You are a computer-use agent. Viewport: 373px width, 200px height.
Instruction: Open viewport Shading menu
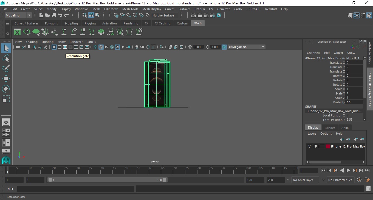[x=32, y=42]
